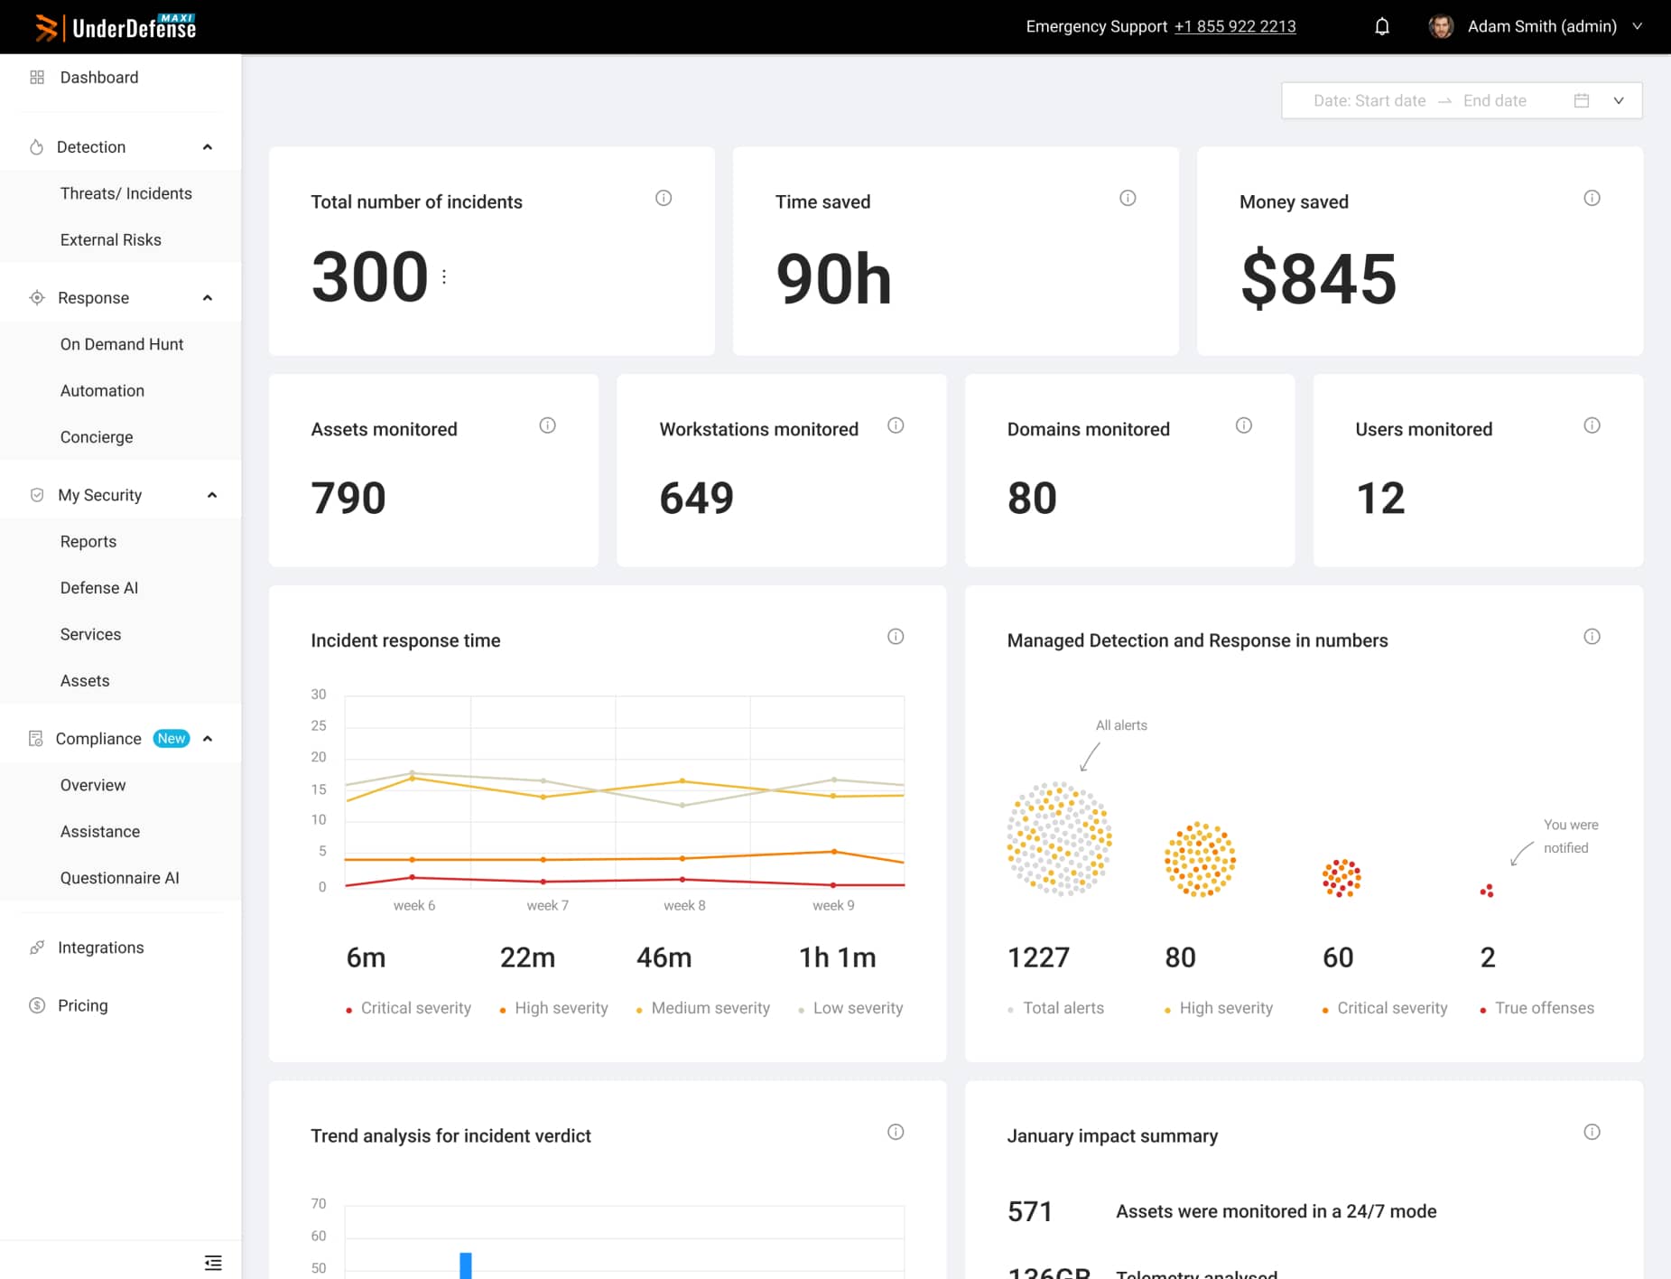Toggle High severity legend in response time chart
This screenshot has height=1279, width=1671.
553,1008
